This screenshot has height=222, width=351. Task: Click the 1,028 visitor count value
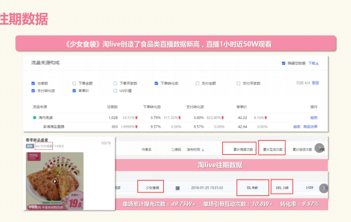pos(113,118)
